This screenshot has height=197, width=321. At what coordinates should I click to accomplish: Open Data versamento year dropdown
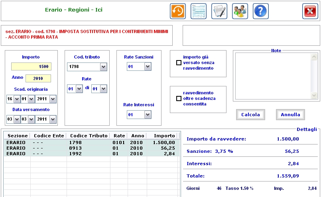pyautogui.click(x=53, y=119)
